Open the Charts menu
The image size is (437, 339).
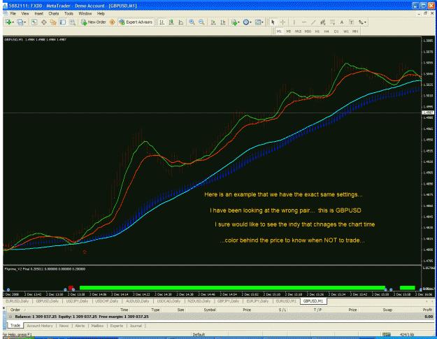[54, 13]
